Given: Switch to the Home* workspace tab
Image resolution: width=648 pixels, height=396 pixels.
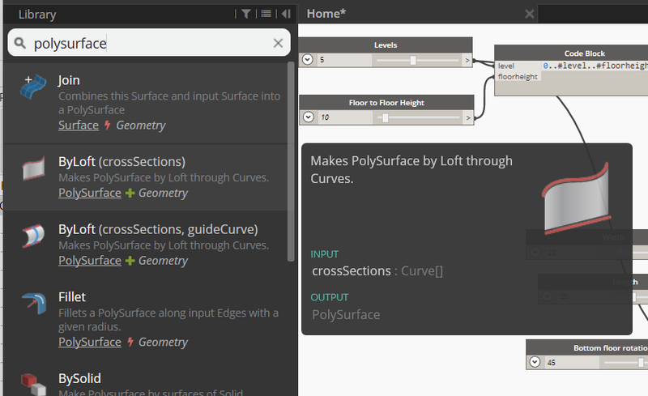Looking at the screenshot, I should point(326,14).
